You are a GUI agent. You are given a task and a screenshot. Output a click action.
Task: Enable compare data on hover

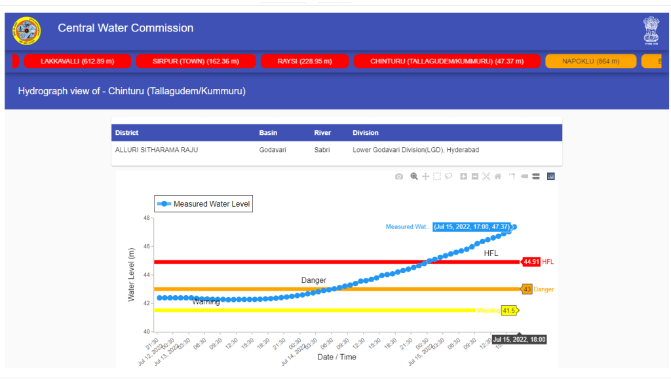tap(535, 176)
